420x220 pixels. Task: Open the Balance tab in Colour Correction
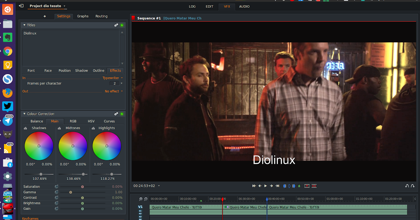click(x=37, y=121)
